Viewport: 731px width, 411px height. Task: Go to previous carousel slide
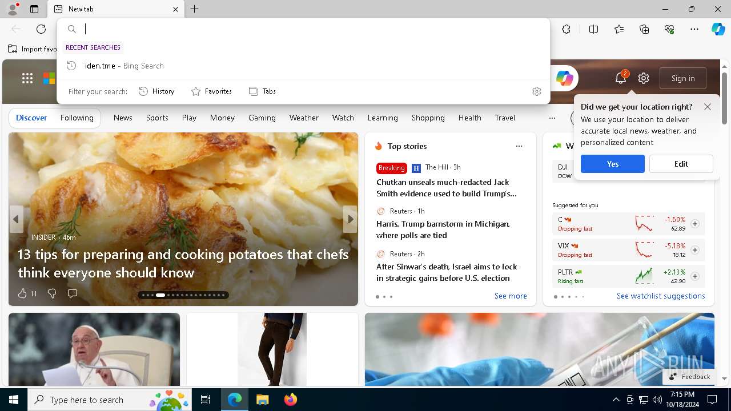tap(16, 219)
